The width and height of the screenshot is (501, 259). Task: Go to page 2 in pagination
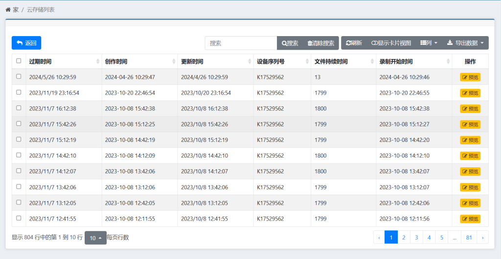[404, 238]
